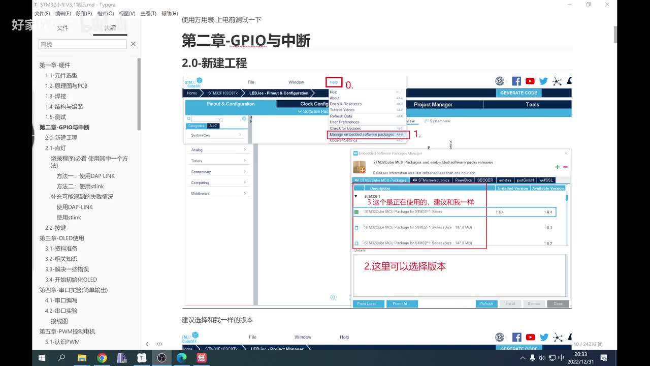
Task: Click the word count 10 / 24233 词
Action: (588, 344)
